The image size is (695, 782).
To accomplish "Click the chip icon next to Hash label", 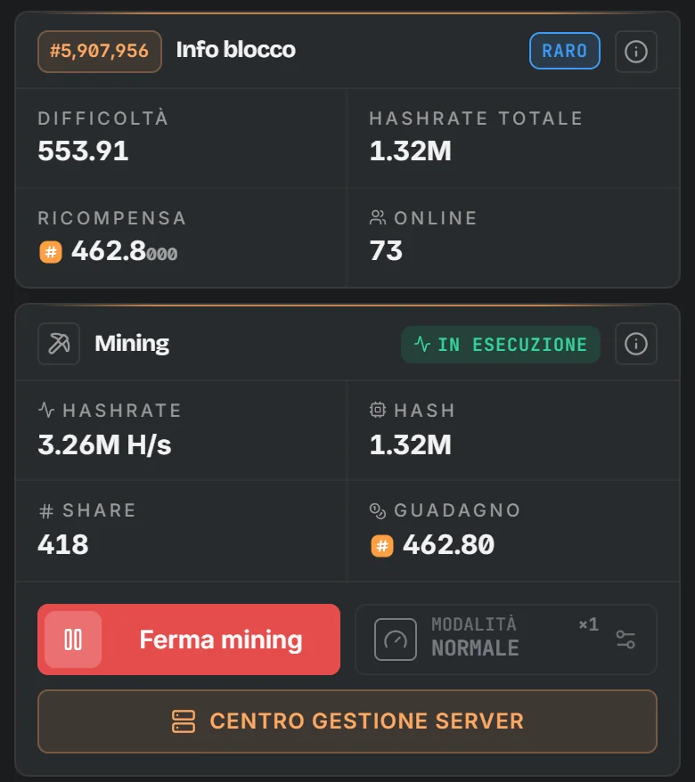I will 378,410.
